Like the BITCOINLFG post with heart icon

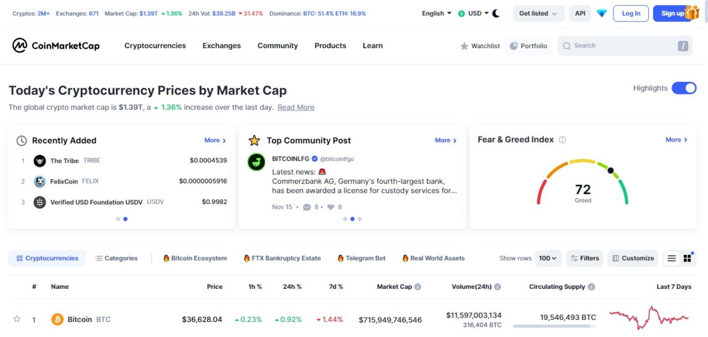point(331,207)
